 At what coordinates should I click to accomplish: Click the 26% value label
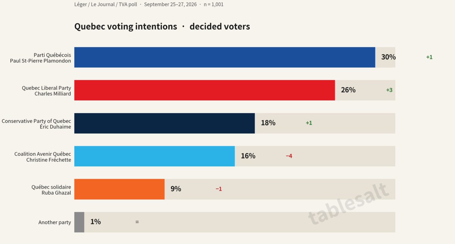click(x=348, y=90)
